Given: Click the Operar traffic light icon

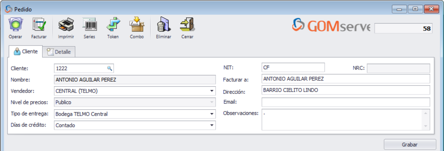Looking at the screenshot, I should point(15,25).
